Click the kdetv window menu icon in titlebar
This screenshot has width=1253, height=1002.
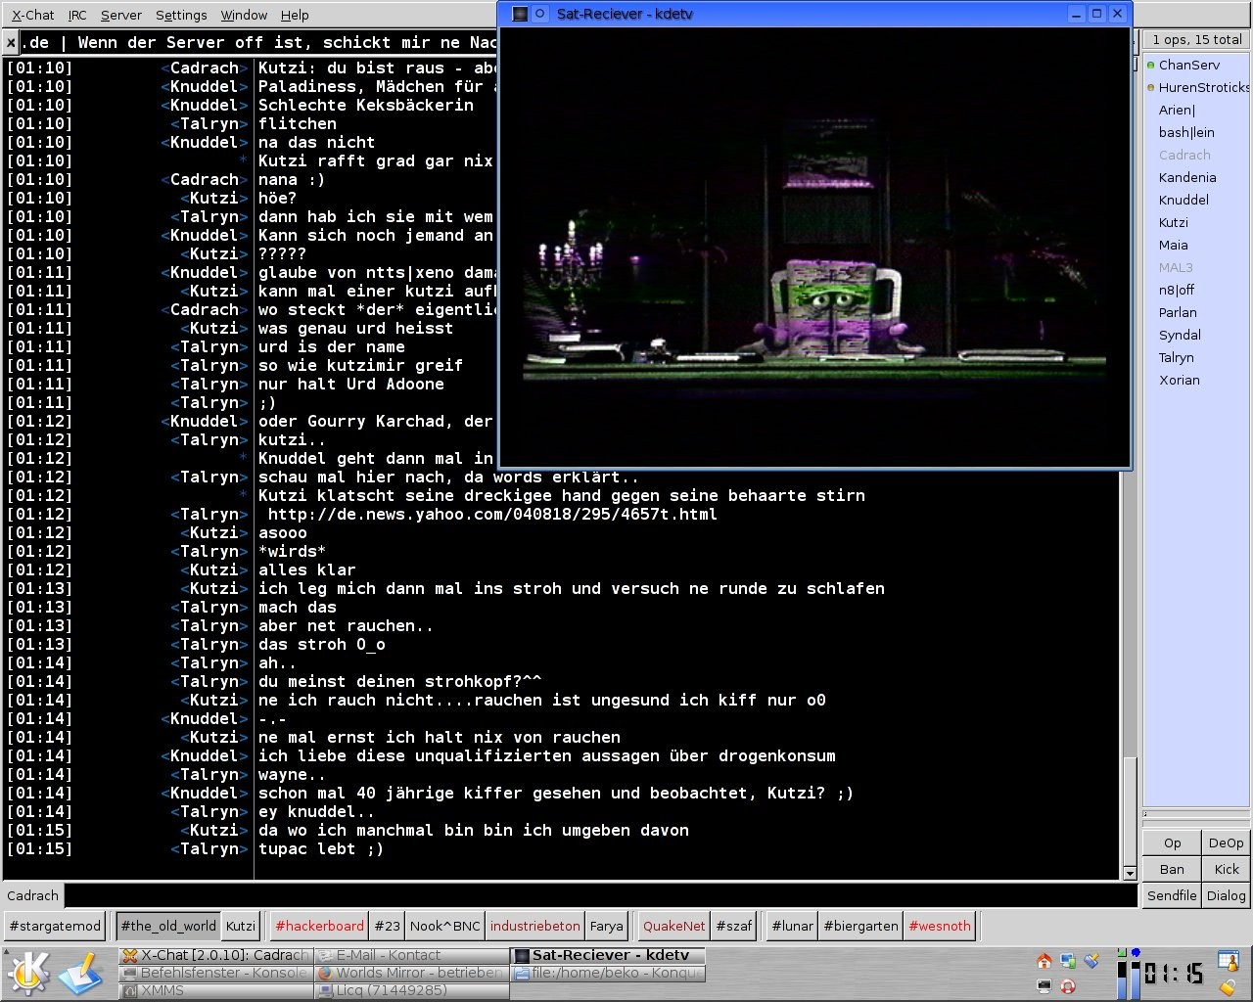[521, 14]
